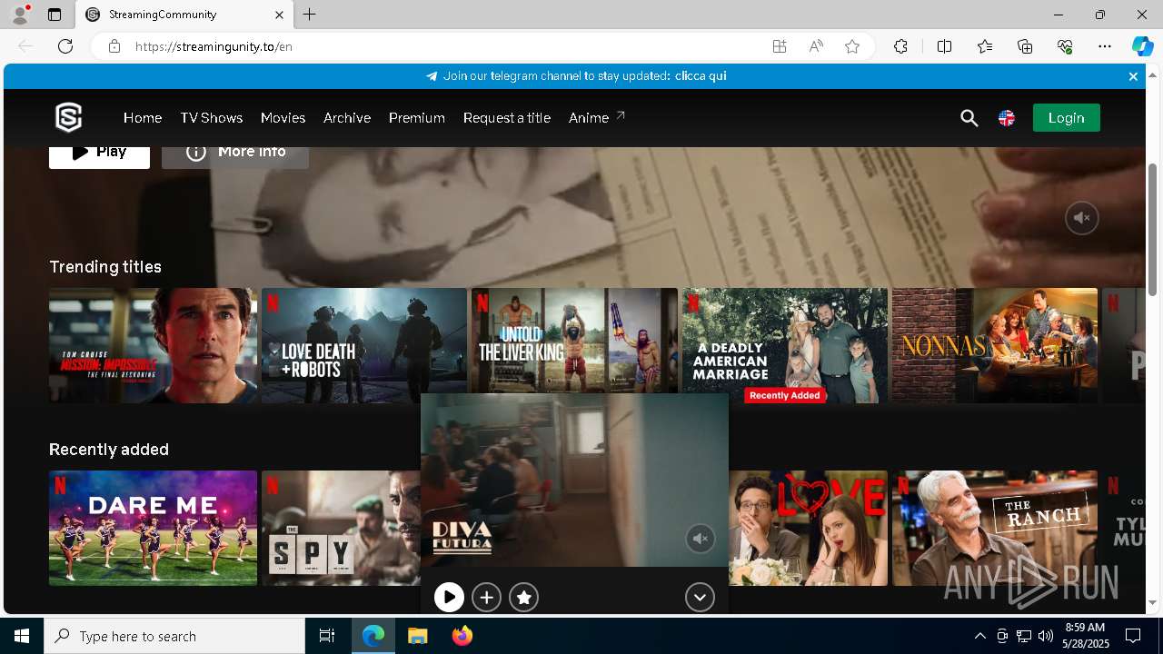Open File Explorer from the taskbar
Viewport: 1163px width, 654px height.
pyautogui.click(x=417, y=636)
